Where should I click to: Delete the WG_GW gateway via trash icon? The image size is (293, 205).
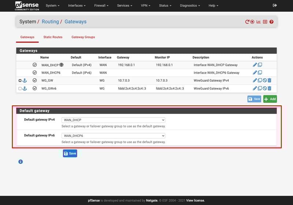270,81
